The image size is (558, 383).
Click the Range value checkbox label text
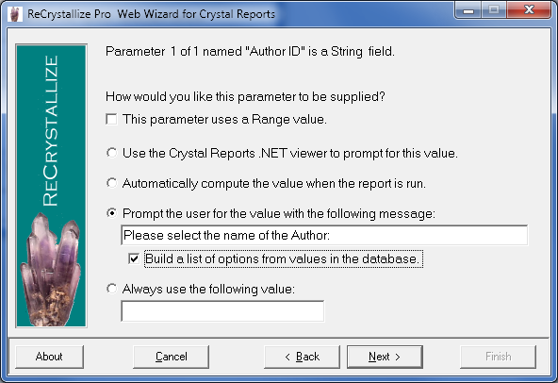coord(224,120)
